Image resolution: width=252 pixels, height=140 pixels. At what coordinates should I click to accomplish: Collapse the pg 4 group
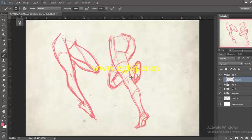pos(225,75)
